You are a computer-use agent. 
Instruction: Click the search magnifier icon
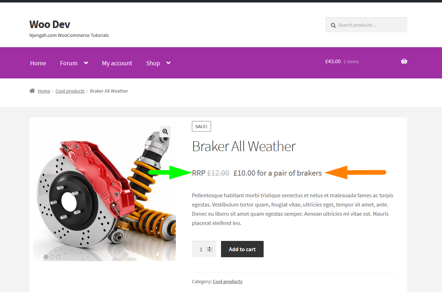point(333,25)
